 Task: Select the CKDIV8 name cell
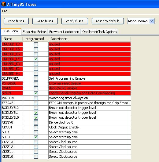coord(12,122)
